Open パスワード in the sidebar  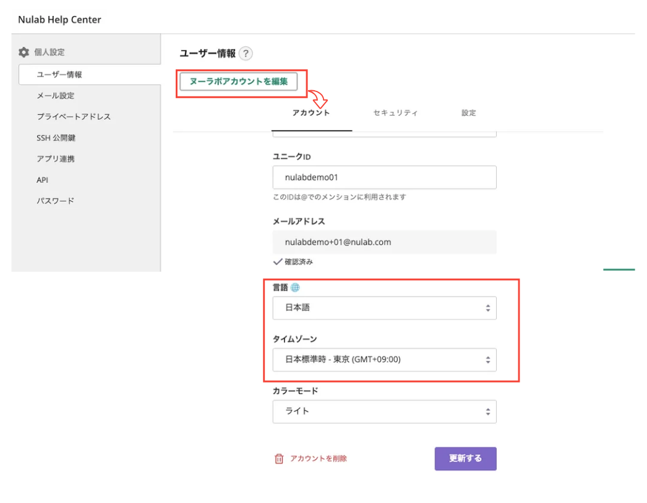tap(56, 201)
